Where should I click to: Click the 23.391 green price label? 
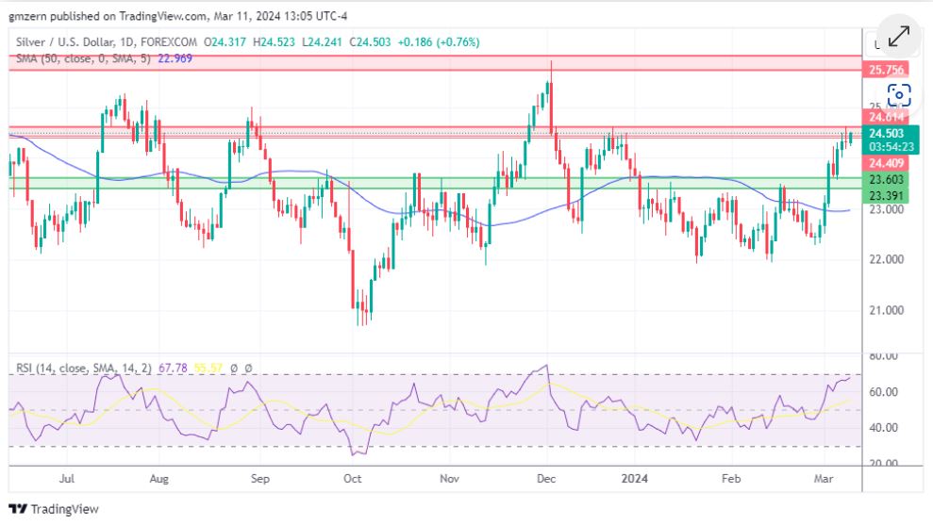(x=886, y=195)
